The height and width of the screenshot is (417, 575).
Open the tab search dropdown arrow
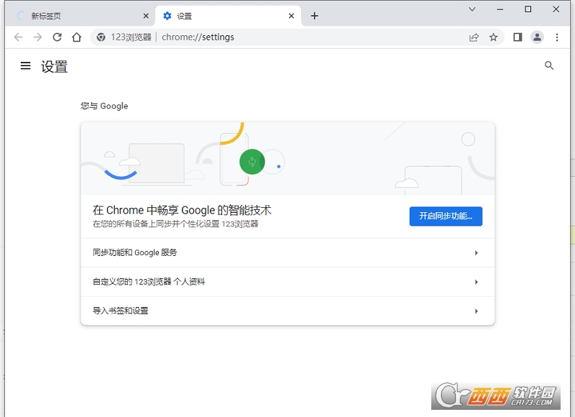[x=472, y=9]
